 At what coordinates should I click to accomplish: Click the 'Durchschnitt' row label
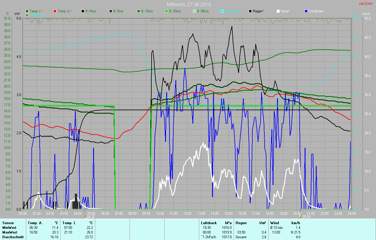[13, 237]
